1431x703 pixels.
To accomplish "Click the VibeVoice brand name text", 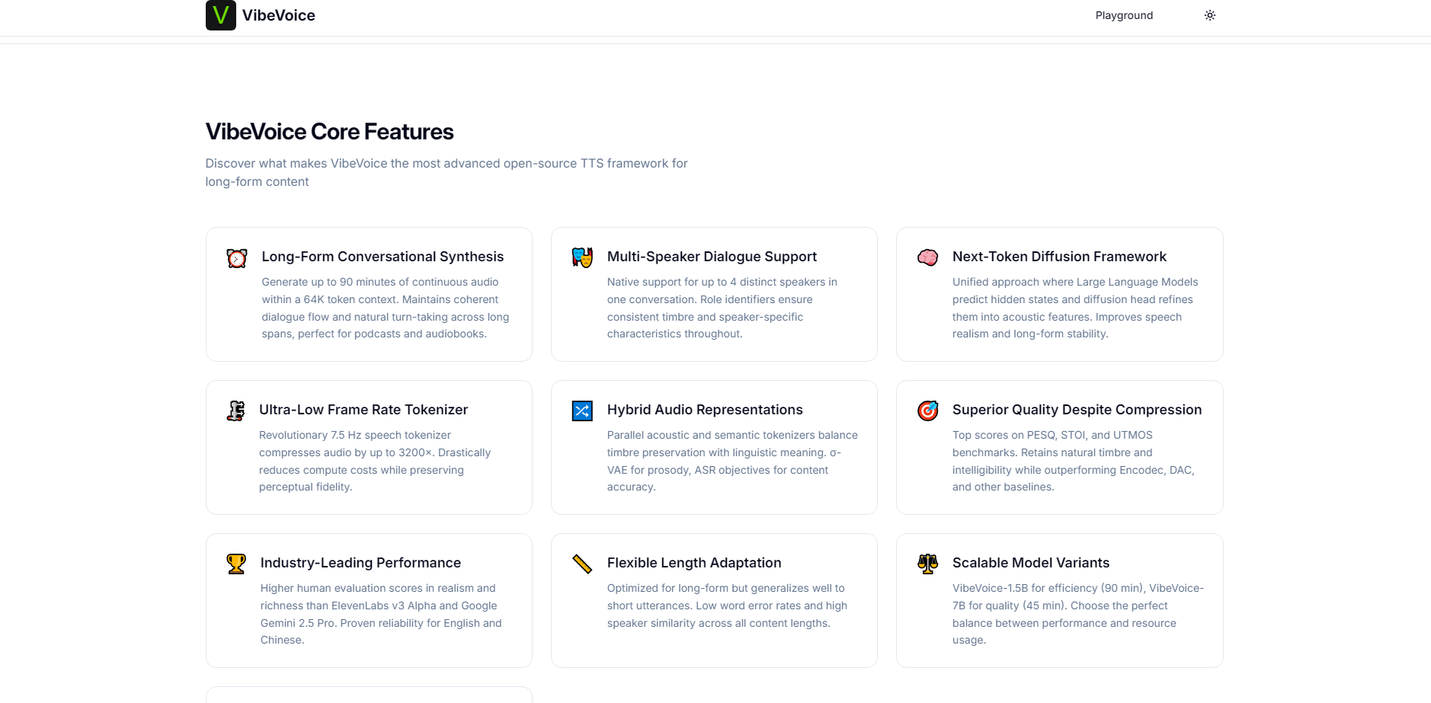I will pyautogui.click(x=278, y=15).
